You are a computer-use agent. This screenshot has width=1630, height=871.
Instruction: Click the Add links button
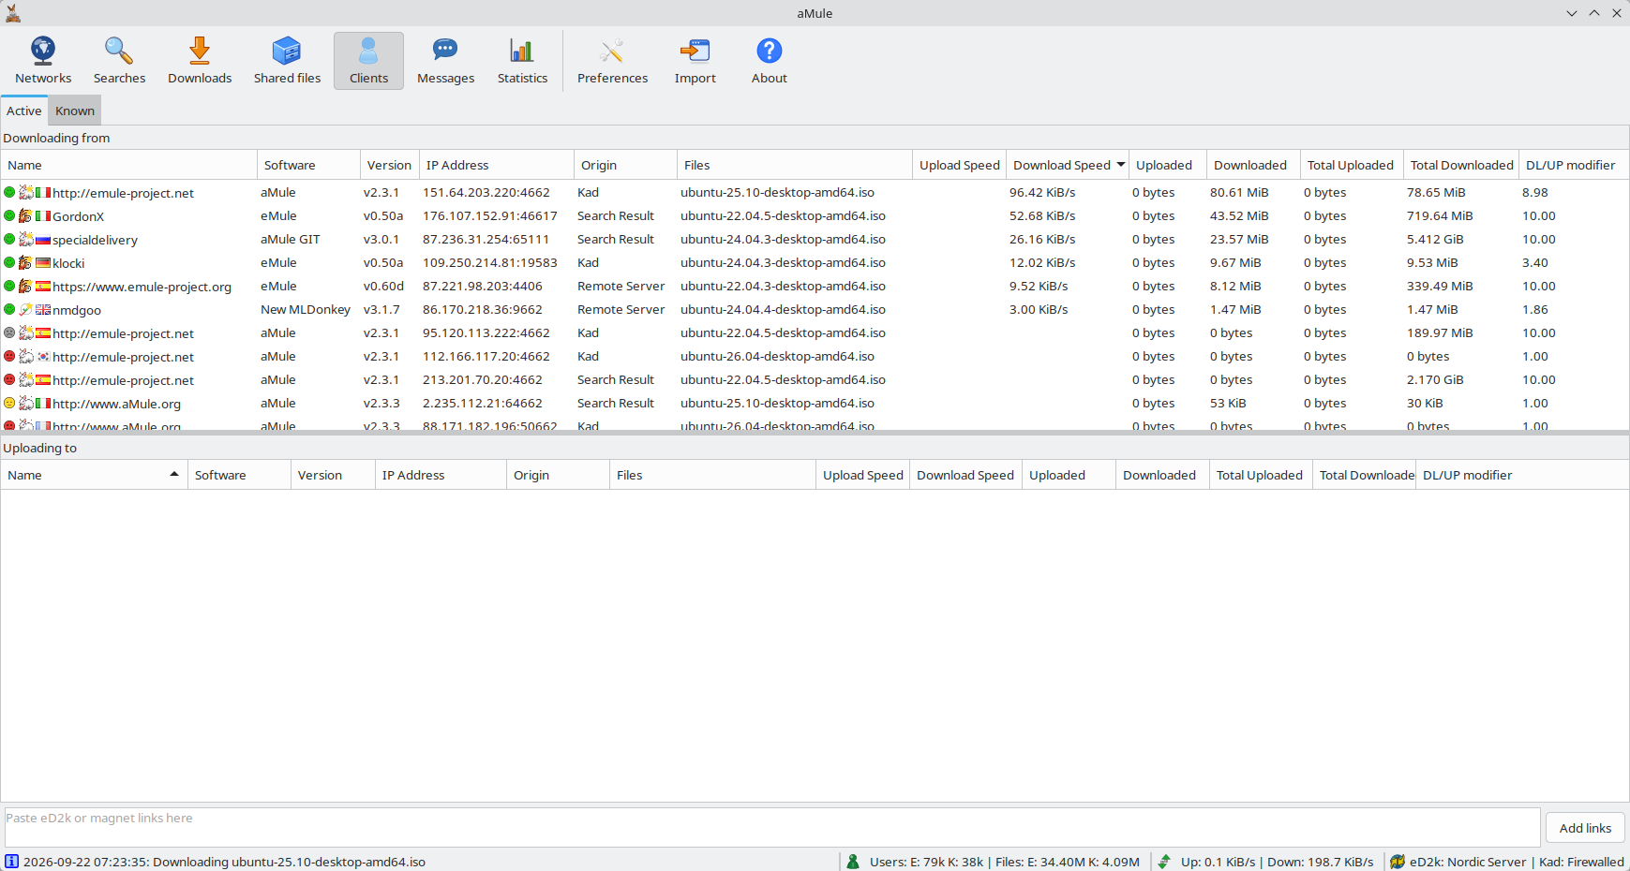click(1585, 828)
